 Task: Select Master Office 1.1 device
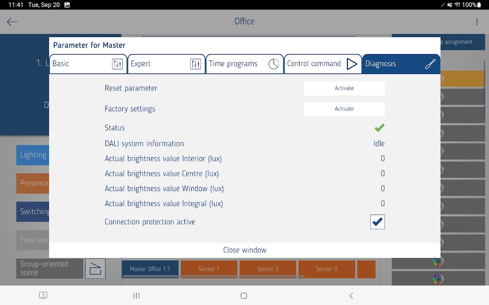[150, 269]
